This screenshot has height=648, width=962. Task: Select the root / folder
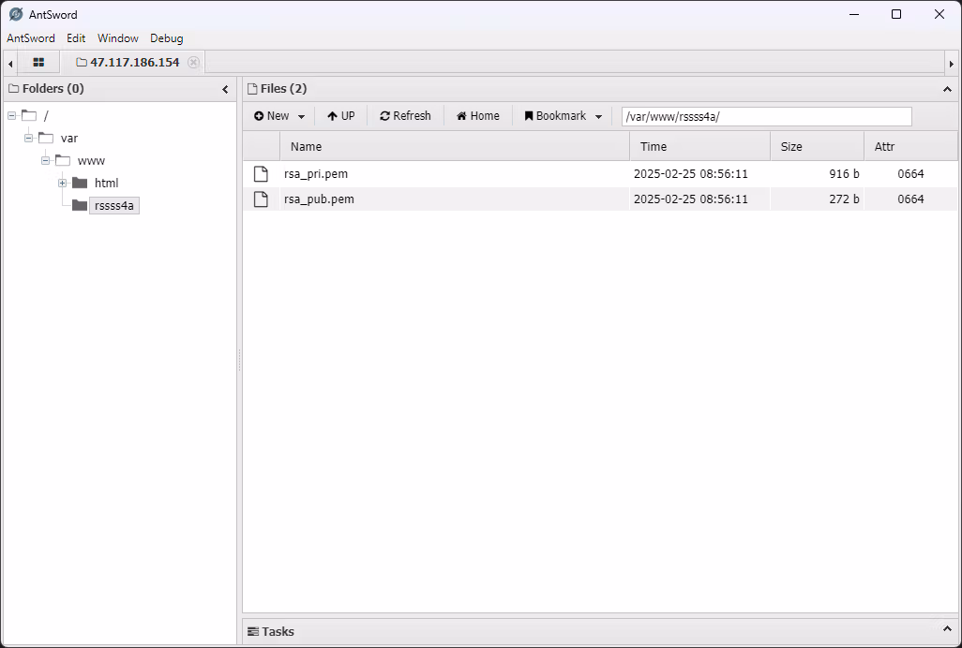coord(46,116)
